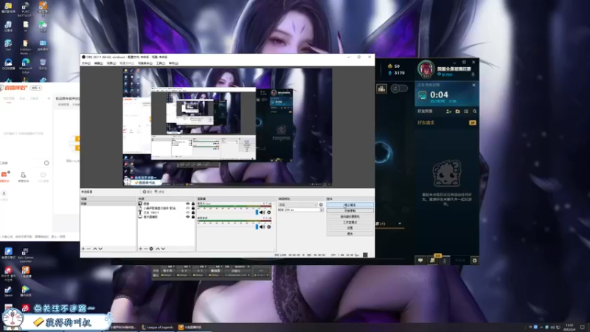
Task: Move selected source up in OBS
Action: point(158,249)
